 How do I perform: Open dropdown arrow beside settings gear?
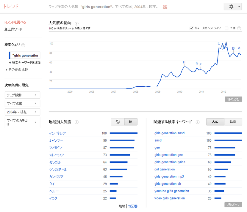(x=239, y=7)
